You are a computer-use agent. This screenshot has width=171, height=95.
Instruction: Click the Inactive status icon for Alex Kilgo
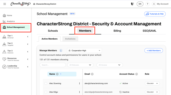pos(120,92)
